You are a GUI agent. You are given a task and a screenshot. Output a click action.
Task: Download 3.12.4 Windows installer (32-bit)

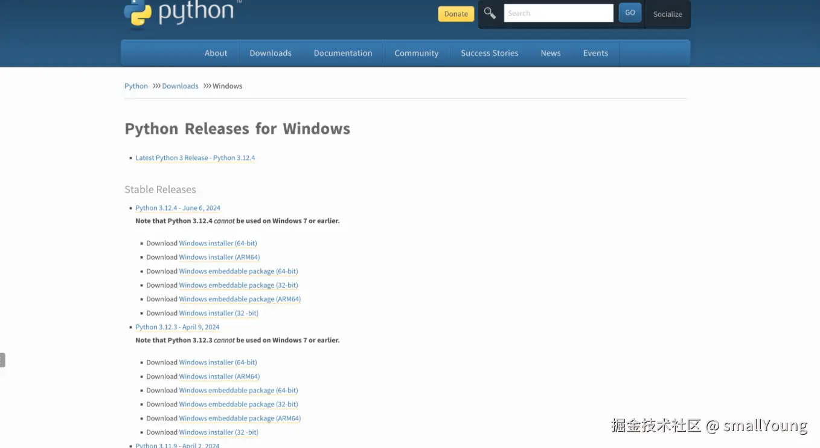pos(219,314)
